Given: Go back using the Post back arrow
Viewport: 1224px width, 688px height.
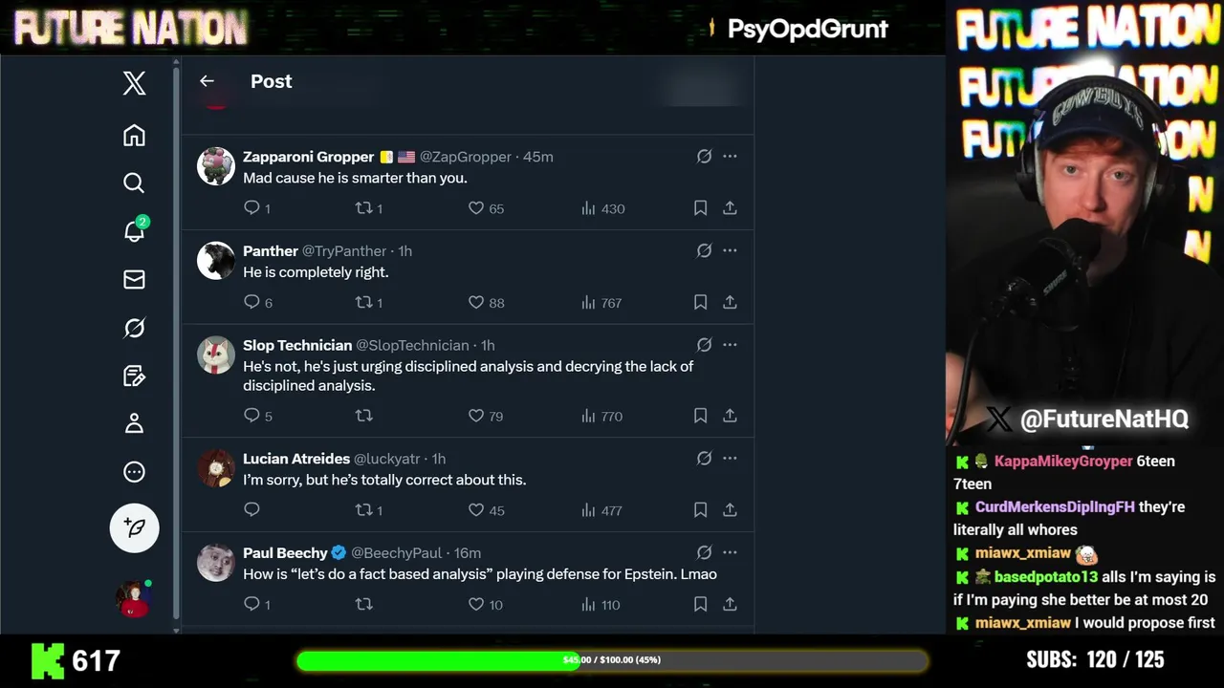Looking at the screenshot, I should click(207, 81).
